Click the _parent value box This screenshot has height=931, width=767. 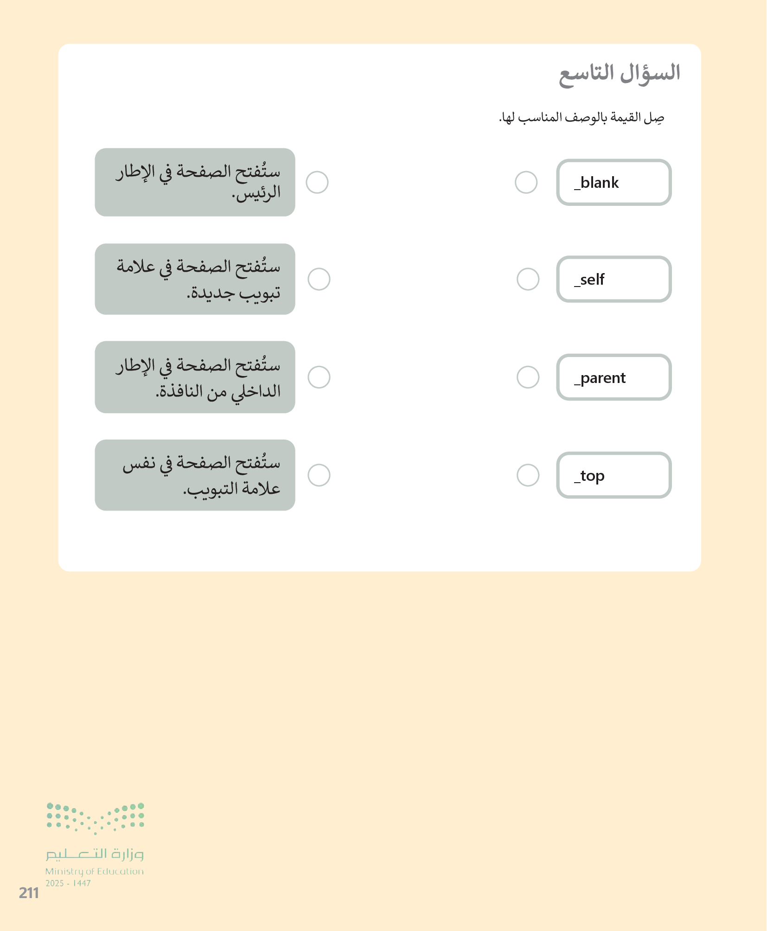click(614, 377)
